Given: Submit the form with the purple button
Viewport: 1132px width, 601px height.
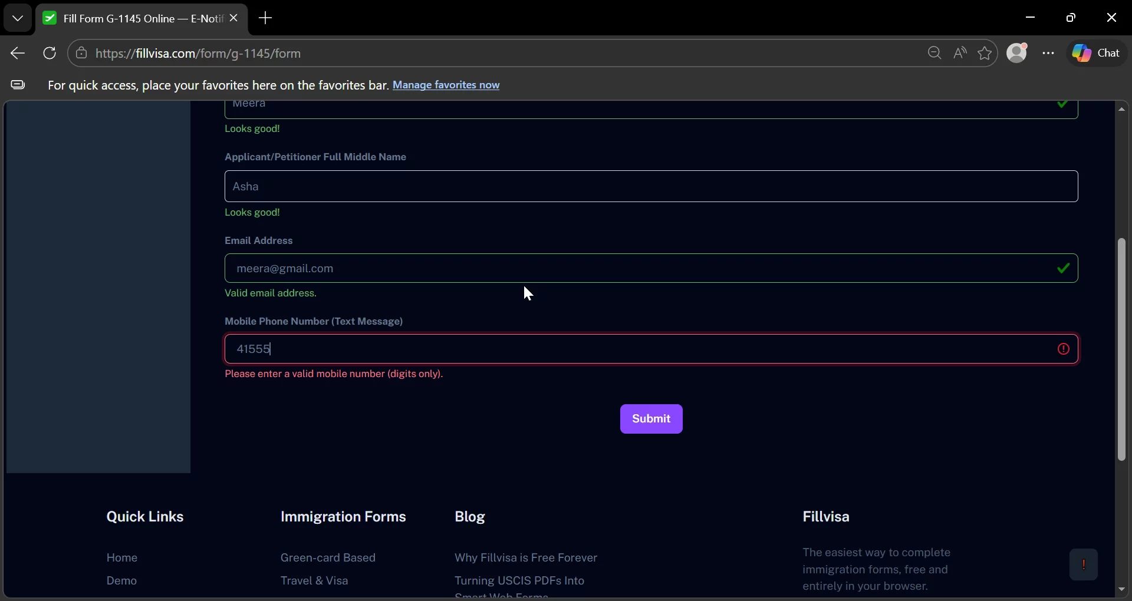Looking at the screenshot, I should click(x=651, y=419).
